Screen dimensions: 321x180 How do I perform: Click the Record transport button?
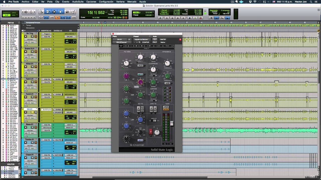pyautogui.click(x=200, y=18)
